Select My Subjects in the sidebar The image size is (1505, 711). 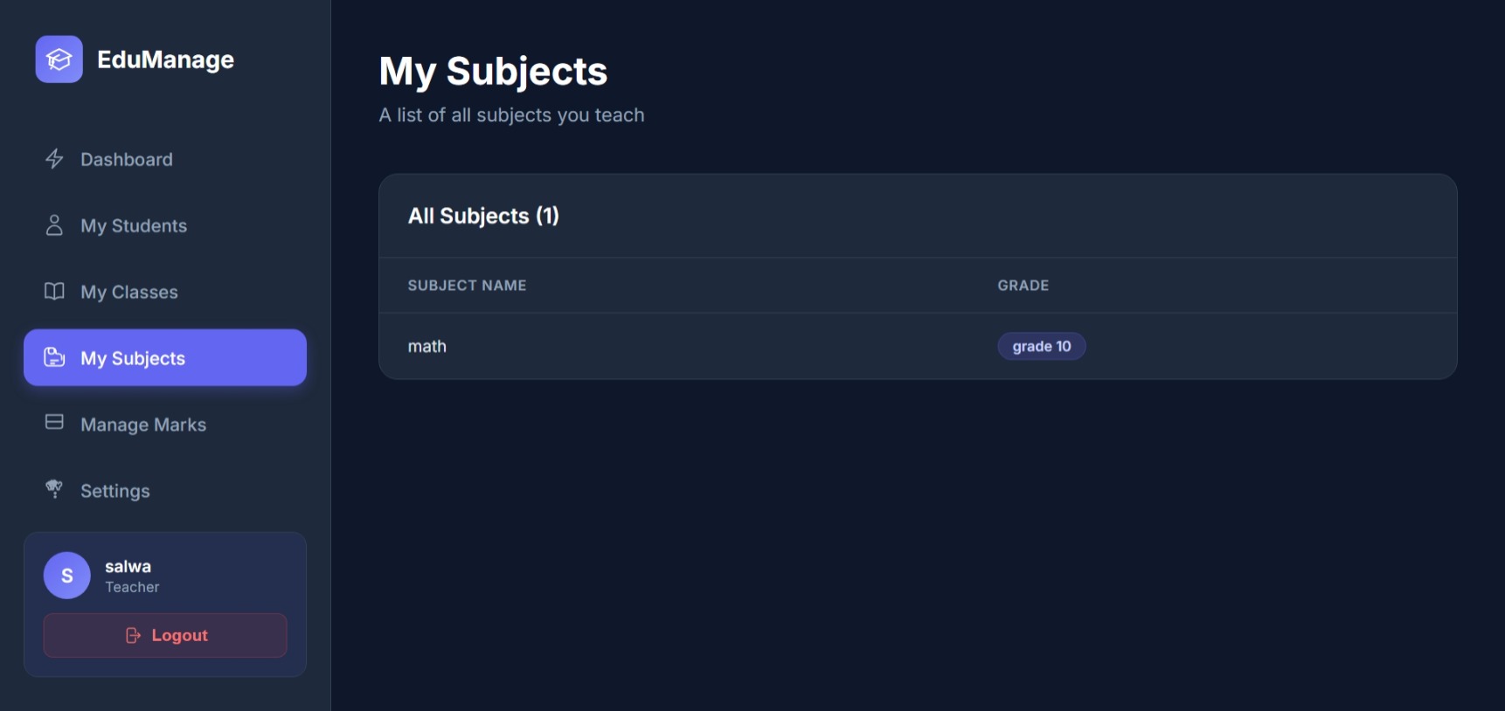click(133, 359)
